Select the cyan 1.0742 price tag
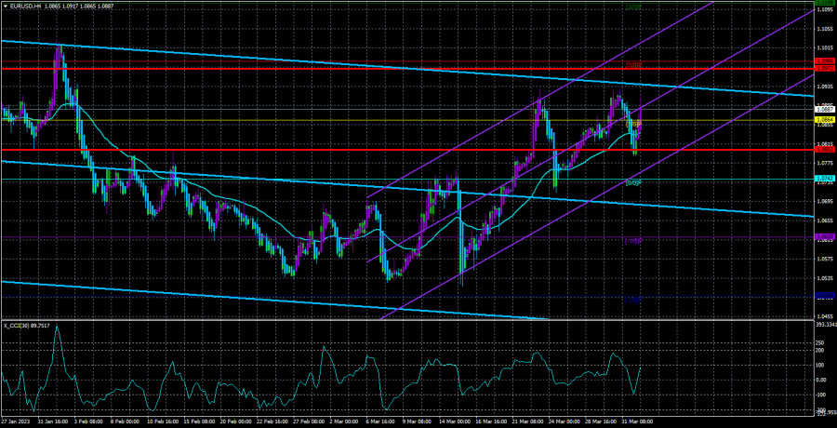This screenshot has height=428, width=837. [823, 178]
